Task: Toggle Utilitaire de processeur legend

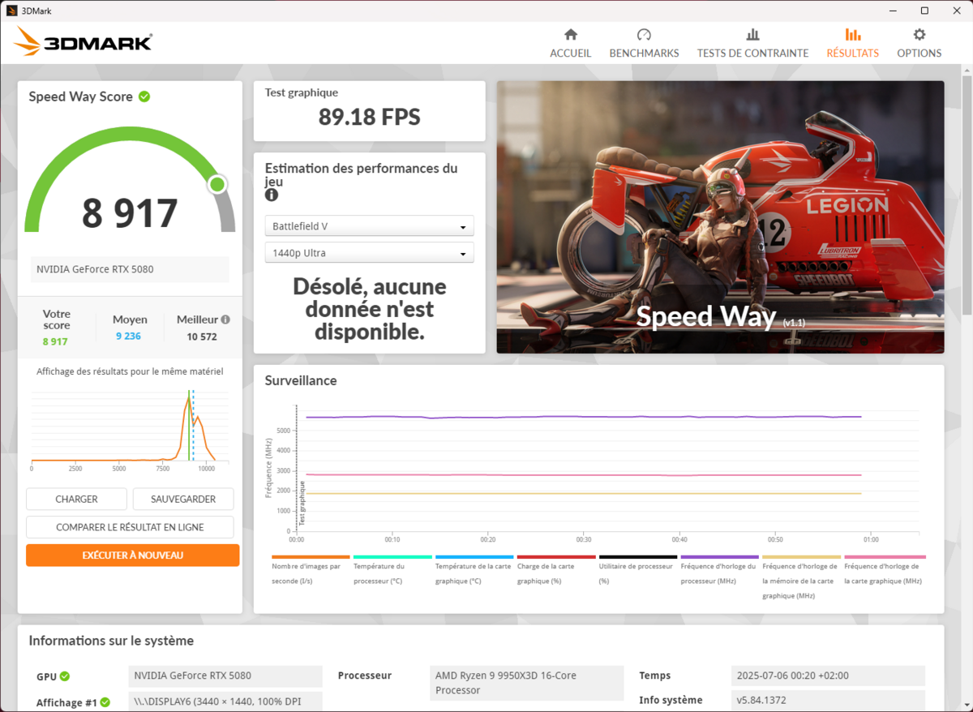Action: pyautogui.click(x=638, y=570)
